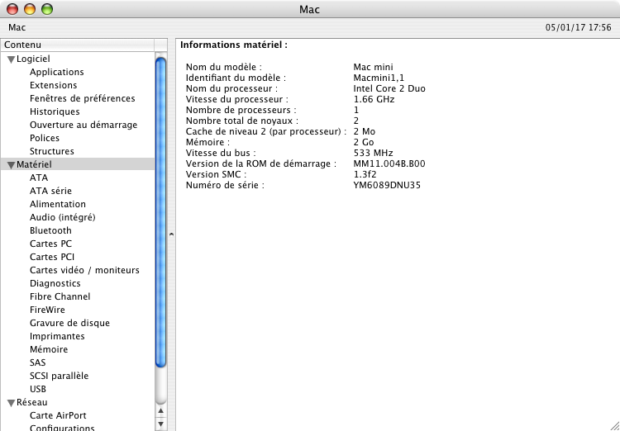Open the ATA série entry
Screen dimensions: 620x431
pyautogui.click(x=50, y=191)
